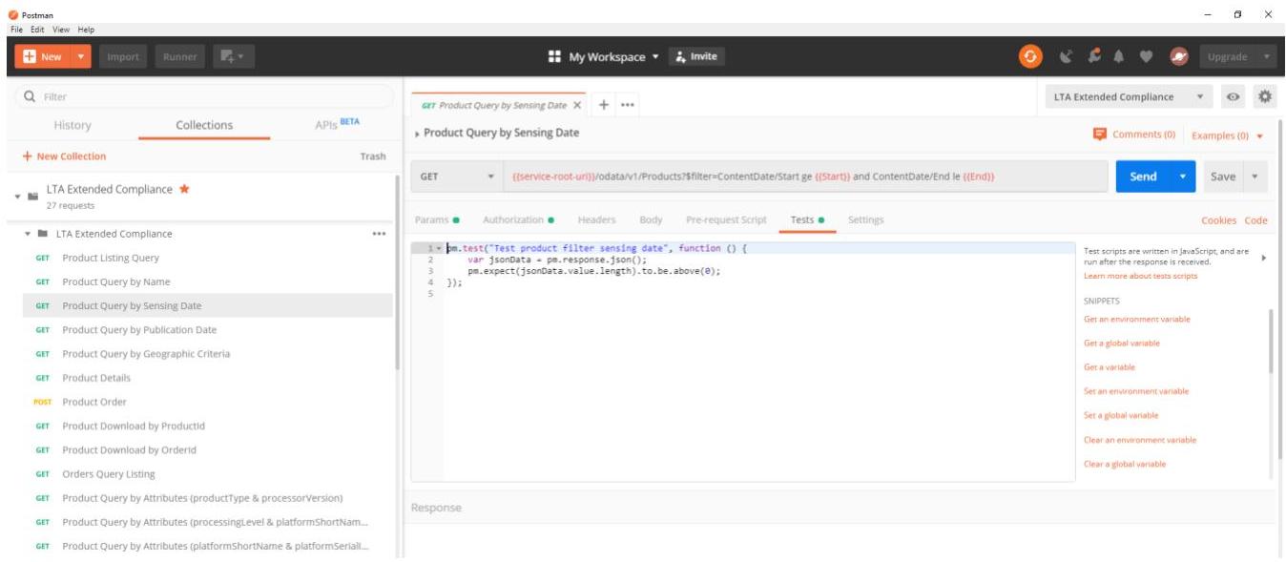Collapse the snippets sidebar arrow
The height and width of the screenshot is (562, 1286).
pos(1264,258)
